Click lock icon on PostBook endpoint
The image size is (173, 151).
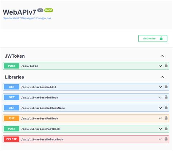pos(166,128)
